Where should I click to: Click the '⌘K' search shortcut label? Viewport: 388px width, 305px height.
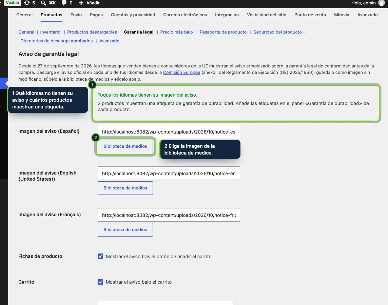coord(52,3)
